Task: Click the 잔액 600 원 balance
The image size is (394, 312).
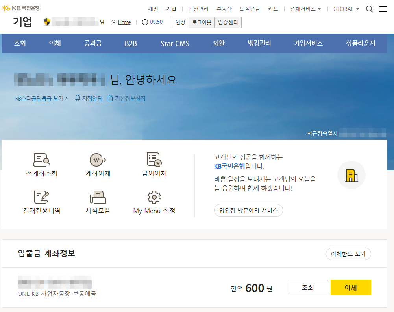Action: click(252, 288)
